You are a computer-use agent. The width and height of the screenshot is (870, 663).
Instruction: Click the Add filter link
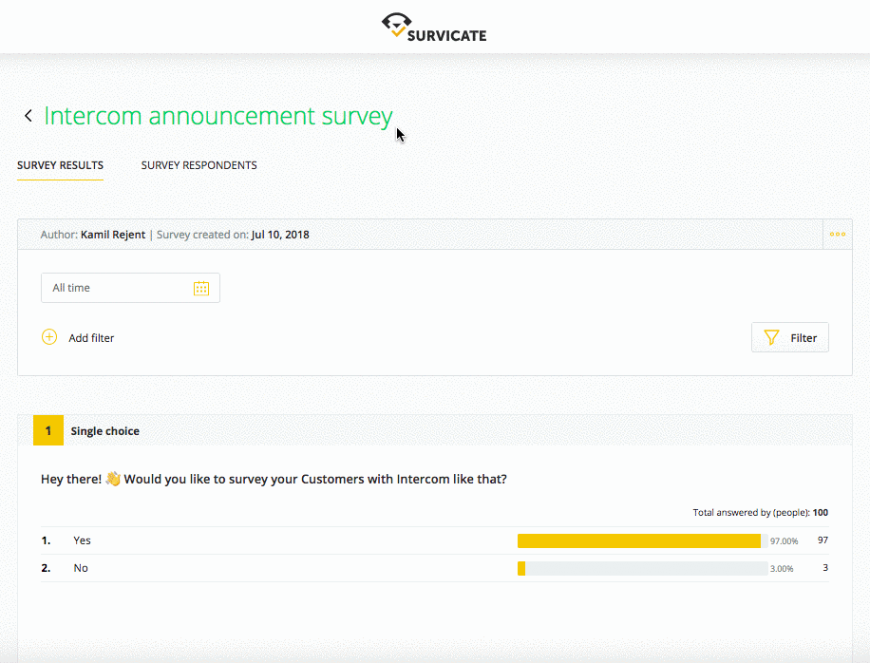pyautogui.click(x=91, y=338)
